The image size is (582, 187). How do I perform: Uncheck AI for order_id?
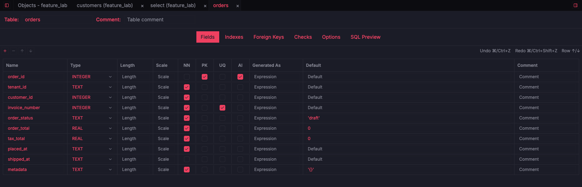[240, 77]
